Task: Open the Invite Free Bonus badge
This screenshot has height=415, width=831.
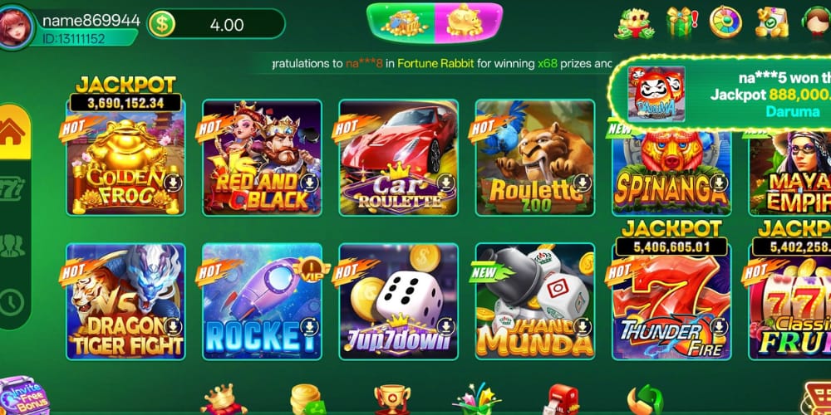Action: pyautogui.click(x=24, y=396)
